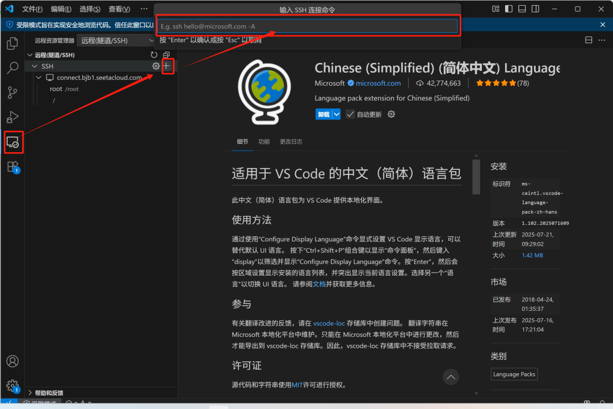Open the microsoft.com publisher link
Viewport: 613px width, 409px height.
[x=378, y=83]
